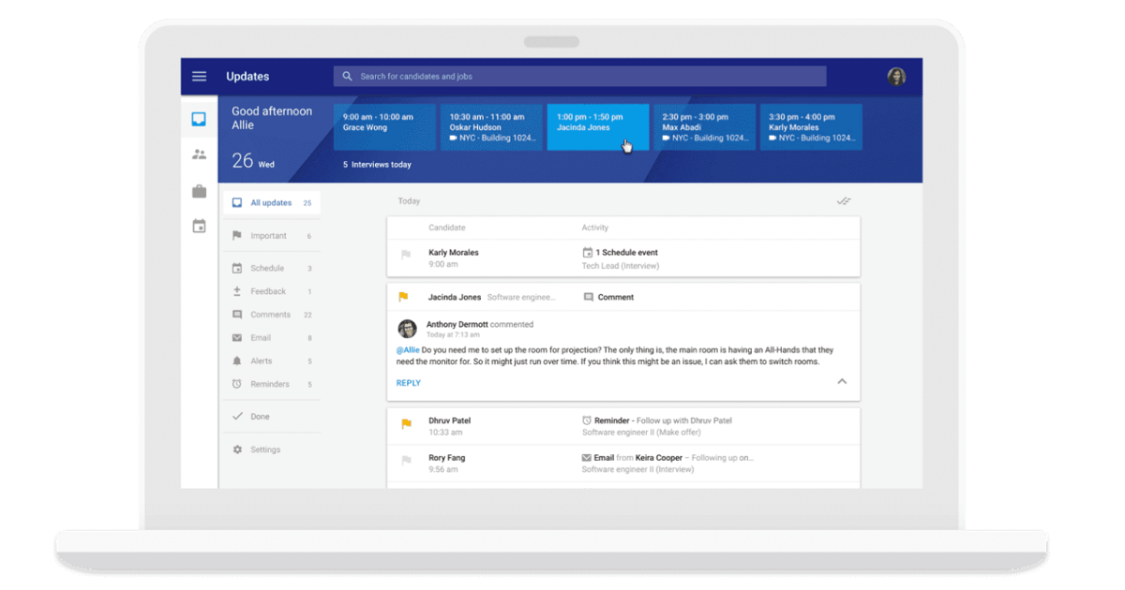Flag the Rory Fang update
Viewport: 1125px width, 590px height.
[406, 461]
